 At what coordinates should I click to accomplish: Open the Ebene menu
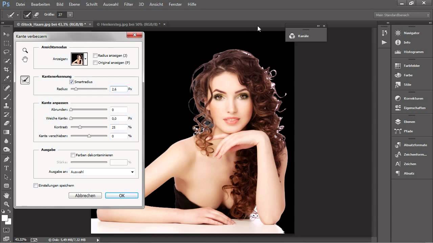(x=74, y=4)
